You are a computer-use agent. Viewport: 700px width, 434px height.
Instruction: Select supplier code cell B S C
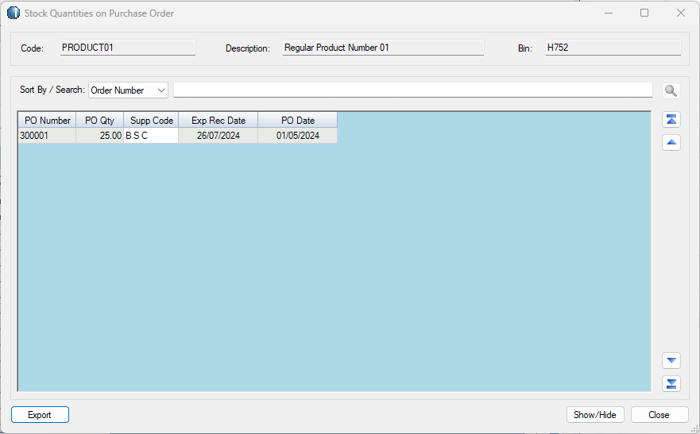pyautogui.click(x=151, y=136)
